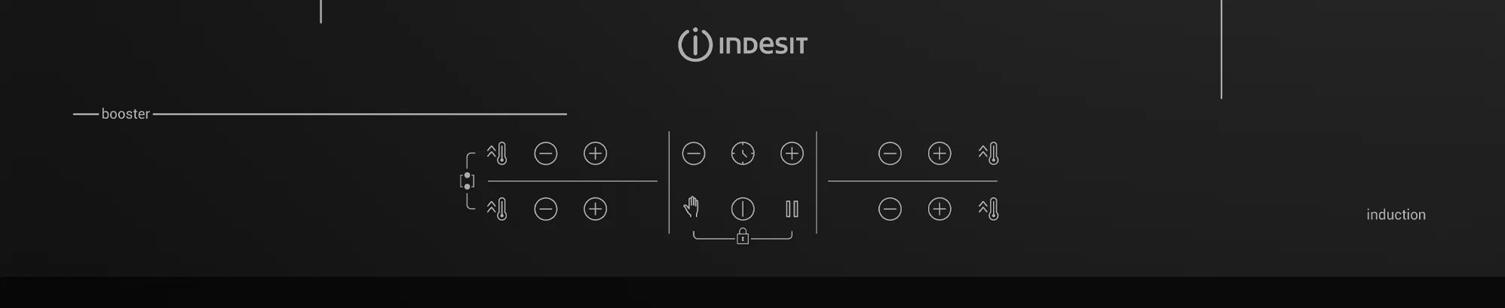Activate booster on the top-right zone

(x=989, y=154)
